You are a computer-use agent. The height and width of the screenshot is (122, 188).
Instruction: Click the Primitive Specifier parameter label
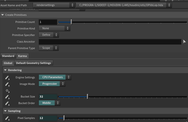(23, 35)
